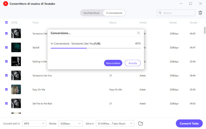Click the Artista column header
The height and width of the screenshot is (129, 206).
(x=143, y=23)
